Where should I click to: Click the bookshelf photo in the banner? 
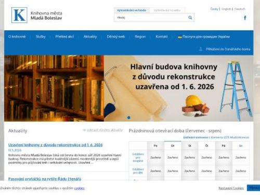point(54,88)
